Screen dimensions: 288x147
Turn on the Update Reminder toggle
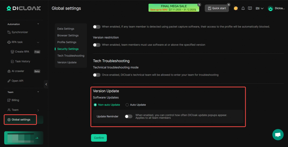[x=129, y=116]
